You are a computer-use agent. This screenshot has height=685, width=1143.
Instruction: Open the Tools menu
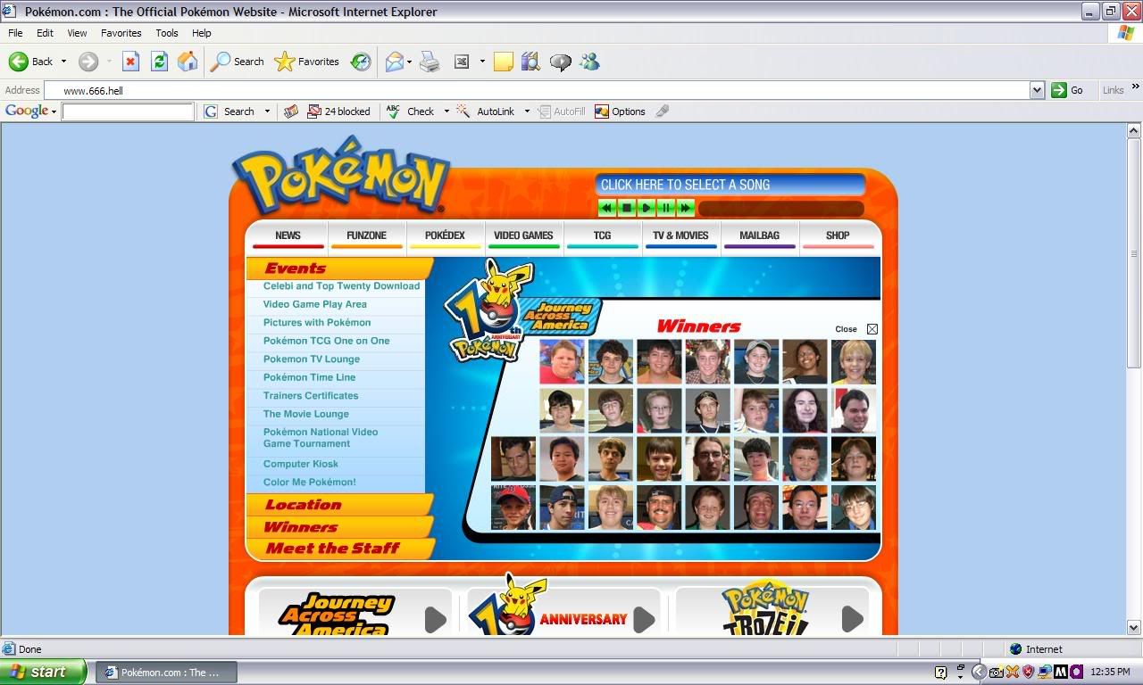[167, 33]
